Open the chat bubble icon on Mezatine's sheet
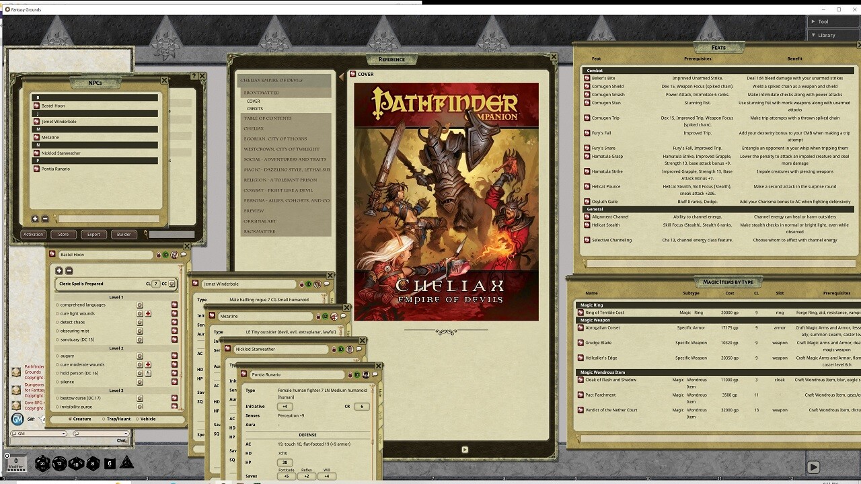The width and height of the screenshot is (861, 484). pos(342,317)
